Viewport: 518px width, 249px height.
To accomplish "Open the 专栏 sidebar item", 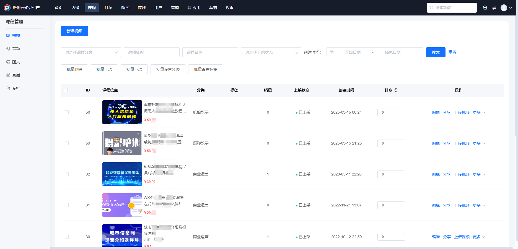I will tap(13, 88).
